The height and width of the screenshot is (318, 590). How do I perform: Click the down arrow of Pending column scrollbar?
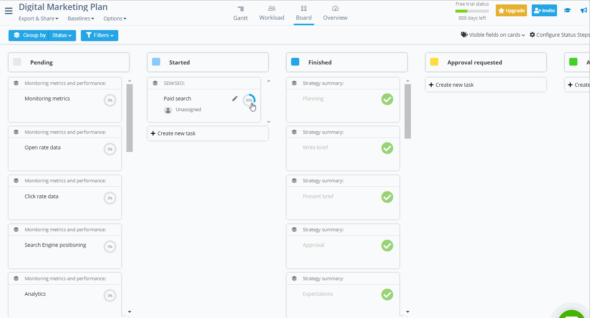(x=129, y=312)
